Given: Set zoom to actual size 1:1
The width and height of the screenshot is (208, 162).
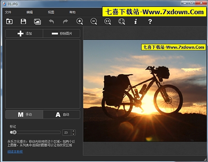Looking at the screenshot, I should pyautogui.click(x=108, y=22).
